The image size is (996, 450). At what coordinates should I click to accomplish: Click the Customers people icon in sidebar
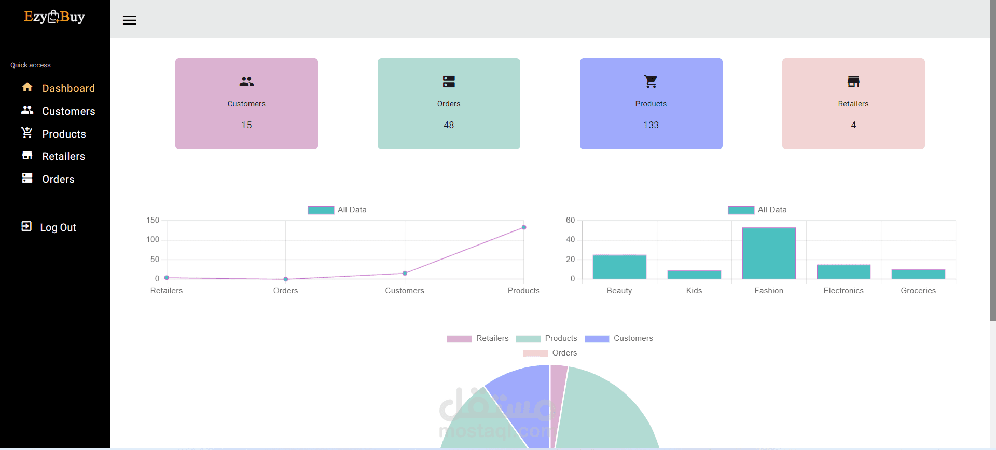27,110
